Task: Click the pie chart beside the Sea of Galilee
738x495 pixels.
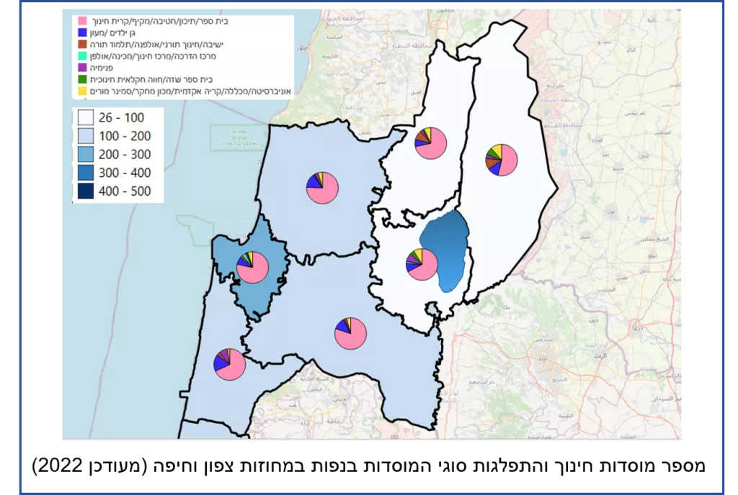Action: [422, 264]
